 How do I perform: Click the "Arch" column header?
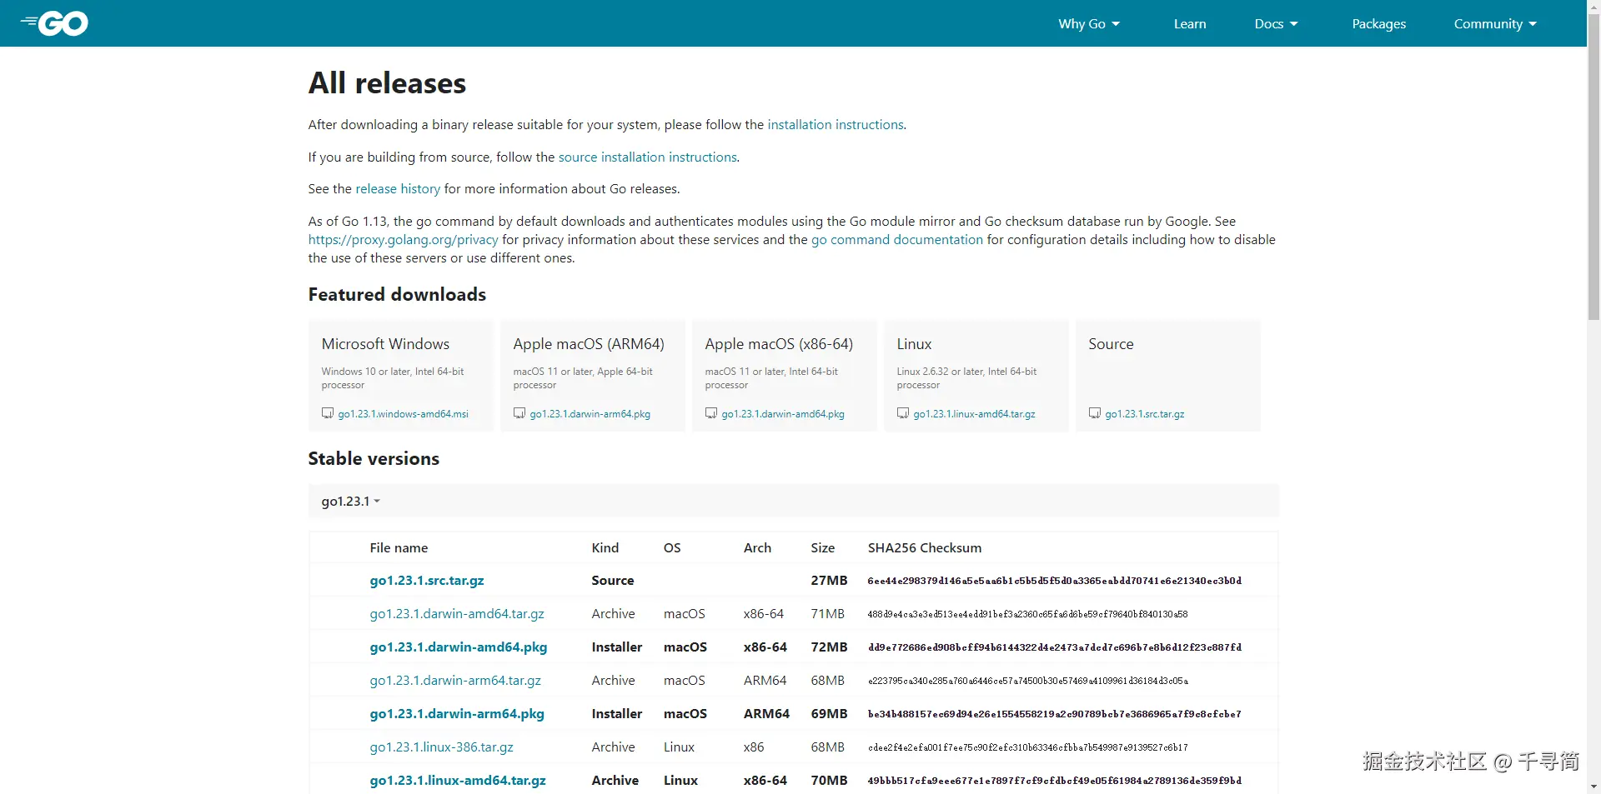coord(757,547)
